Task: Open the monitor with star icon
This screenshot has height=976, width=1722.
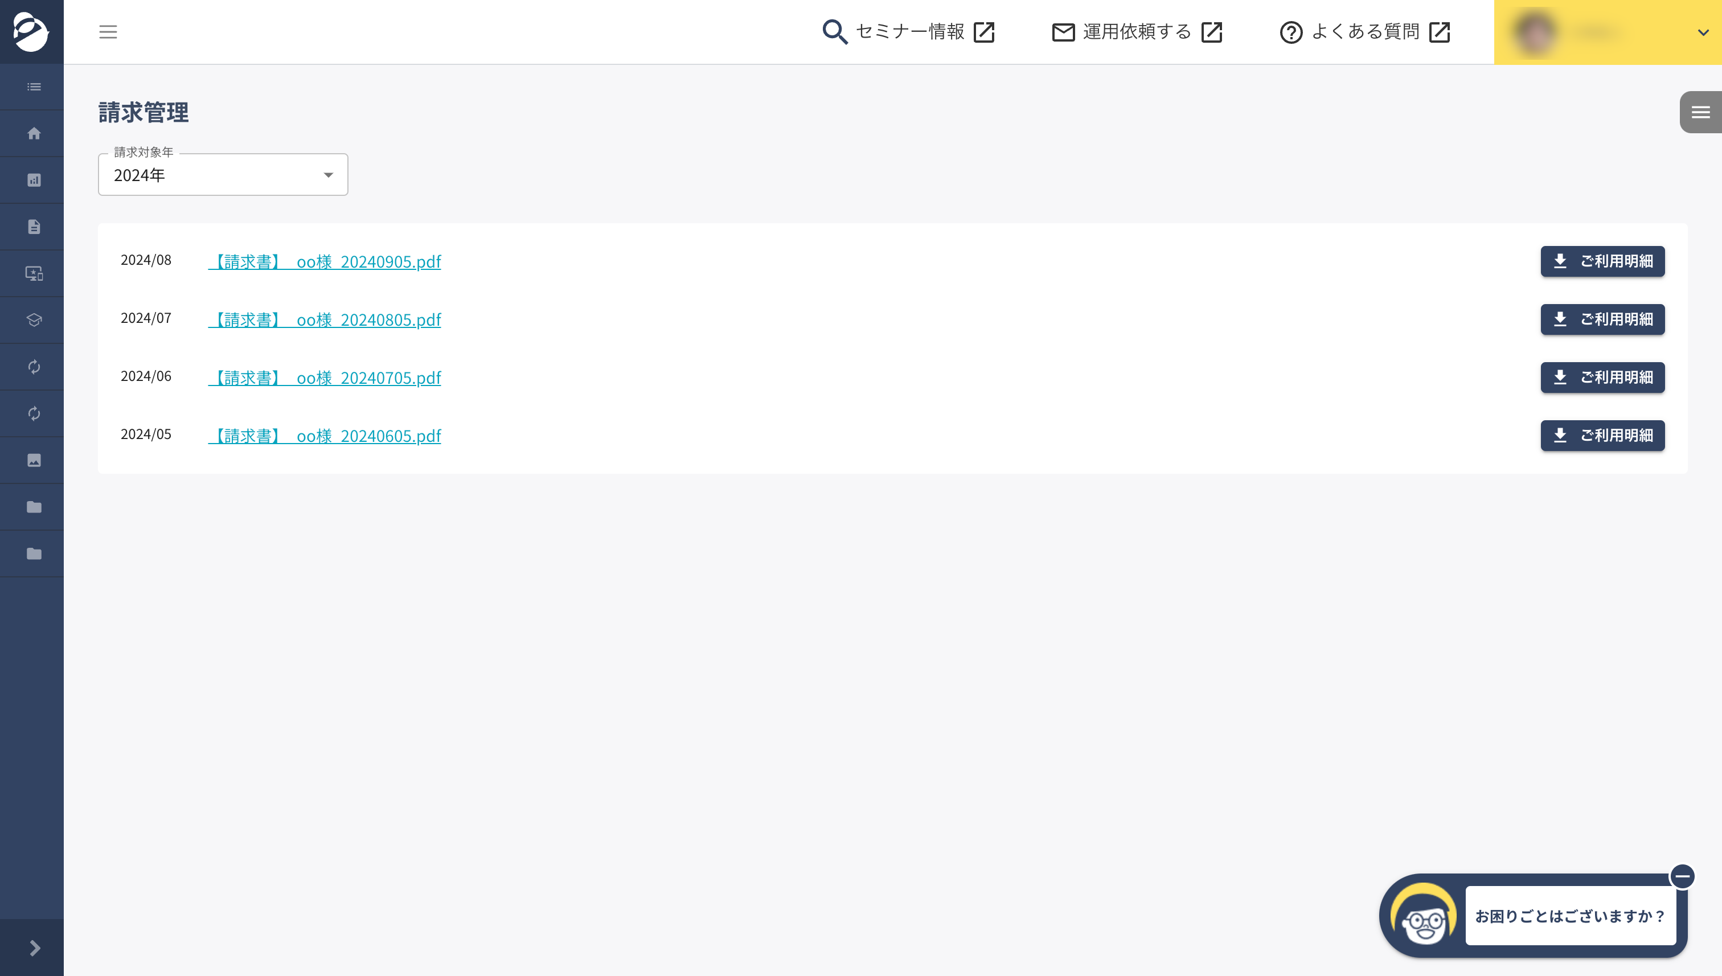Action: pyautogui.click(x=34, y=273)
